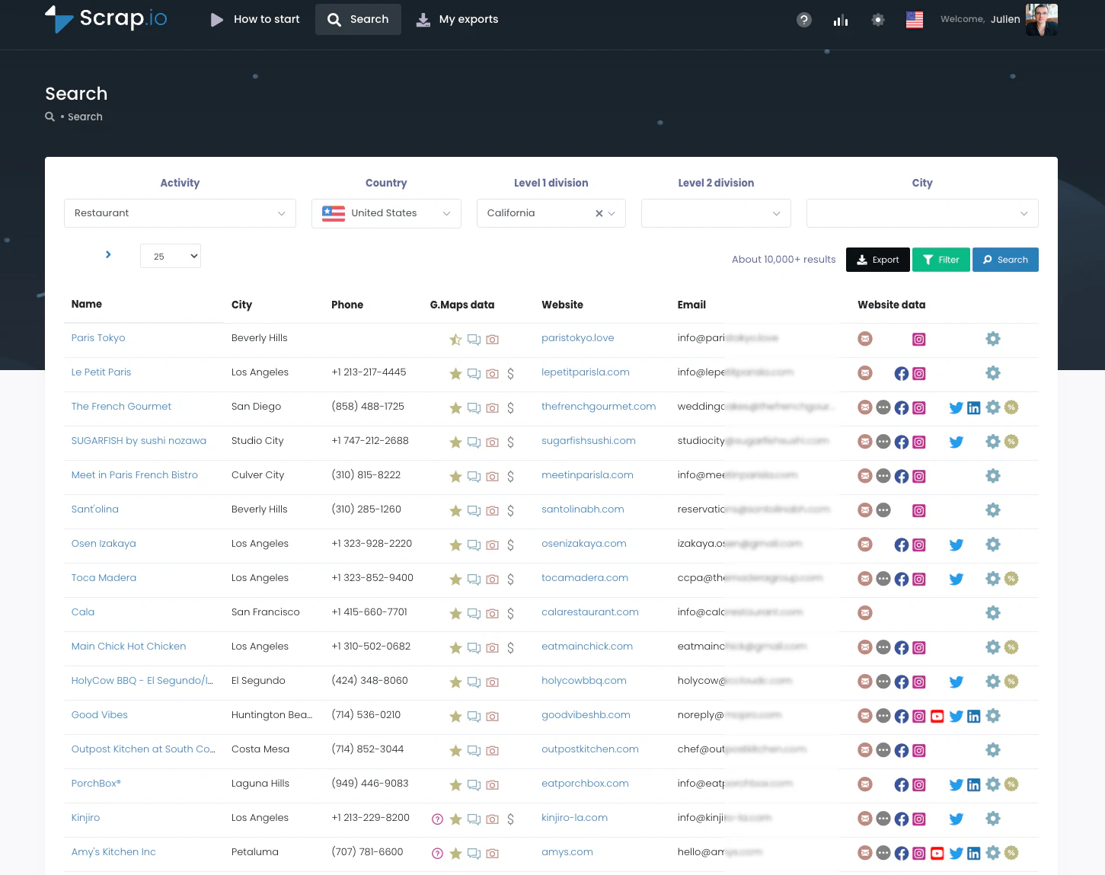
Task: Open the How to start menu item
Action: click(255, 19)
